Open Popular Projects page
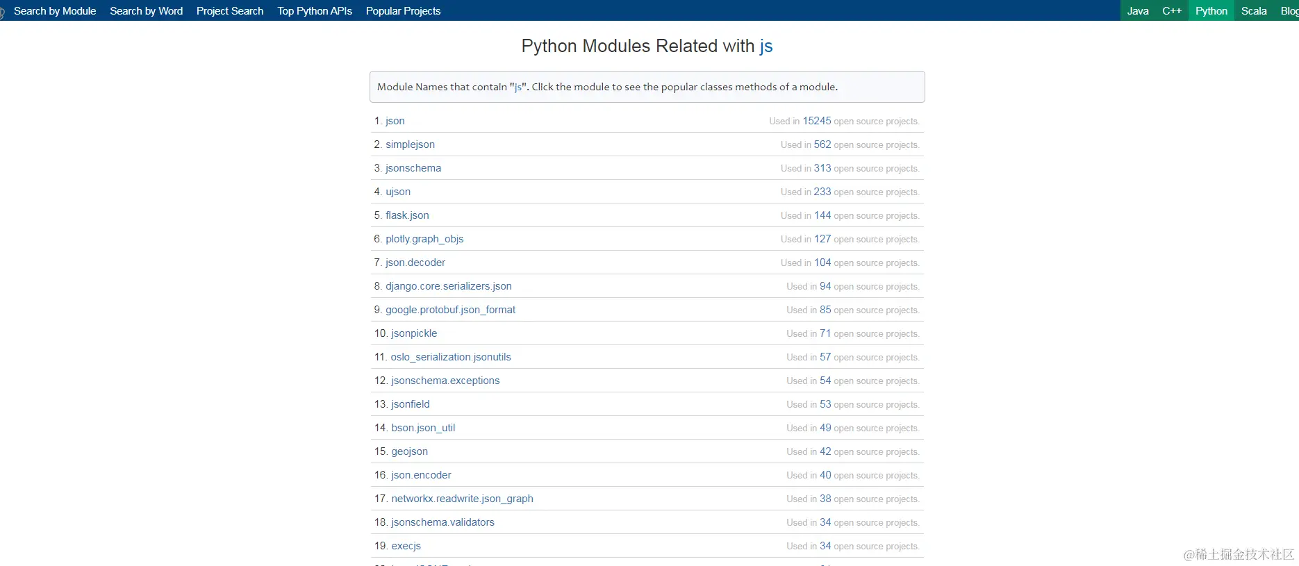The image size is (1299, 566). (403, 11)
